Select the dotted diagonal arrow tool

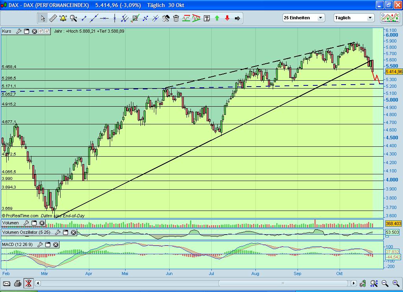pyautogui.click(x=145, y=18)
